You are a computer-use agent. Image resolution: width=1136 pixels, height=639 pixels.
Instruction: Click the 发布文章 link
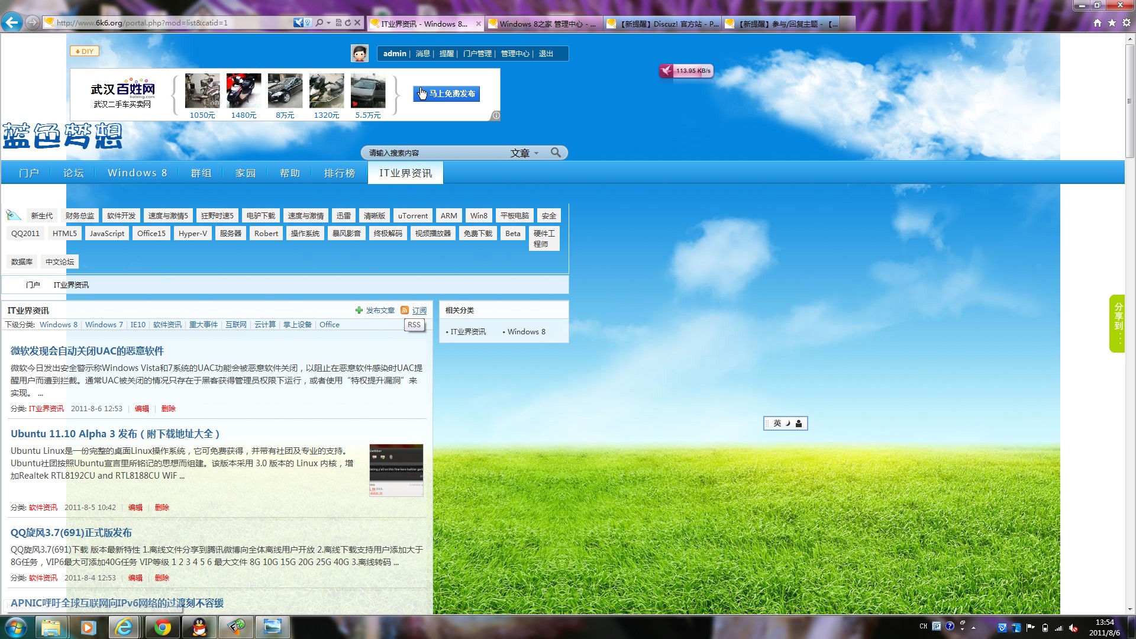[380, 310]
